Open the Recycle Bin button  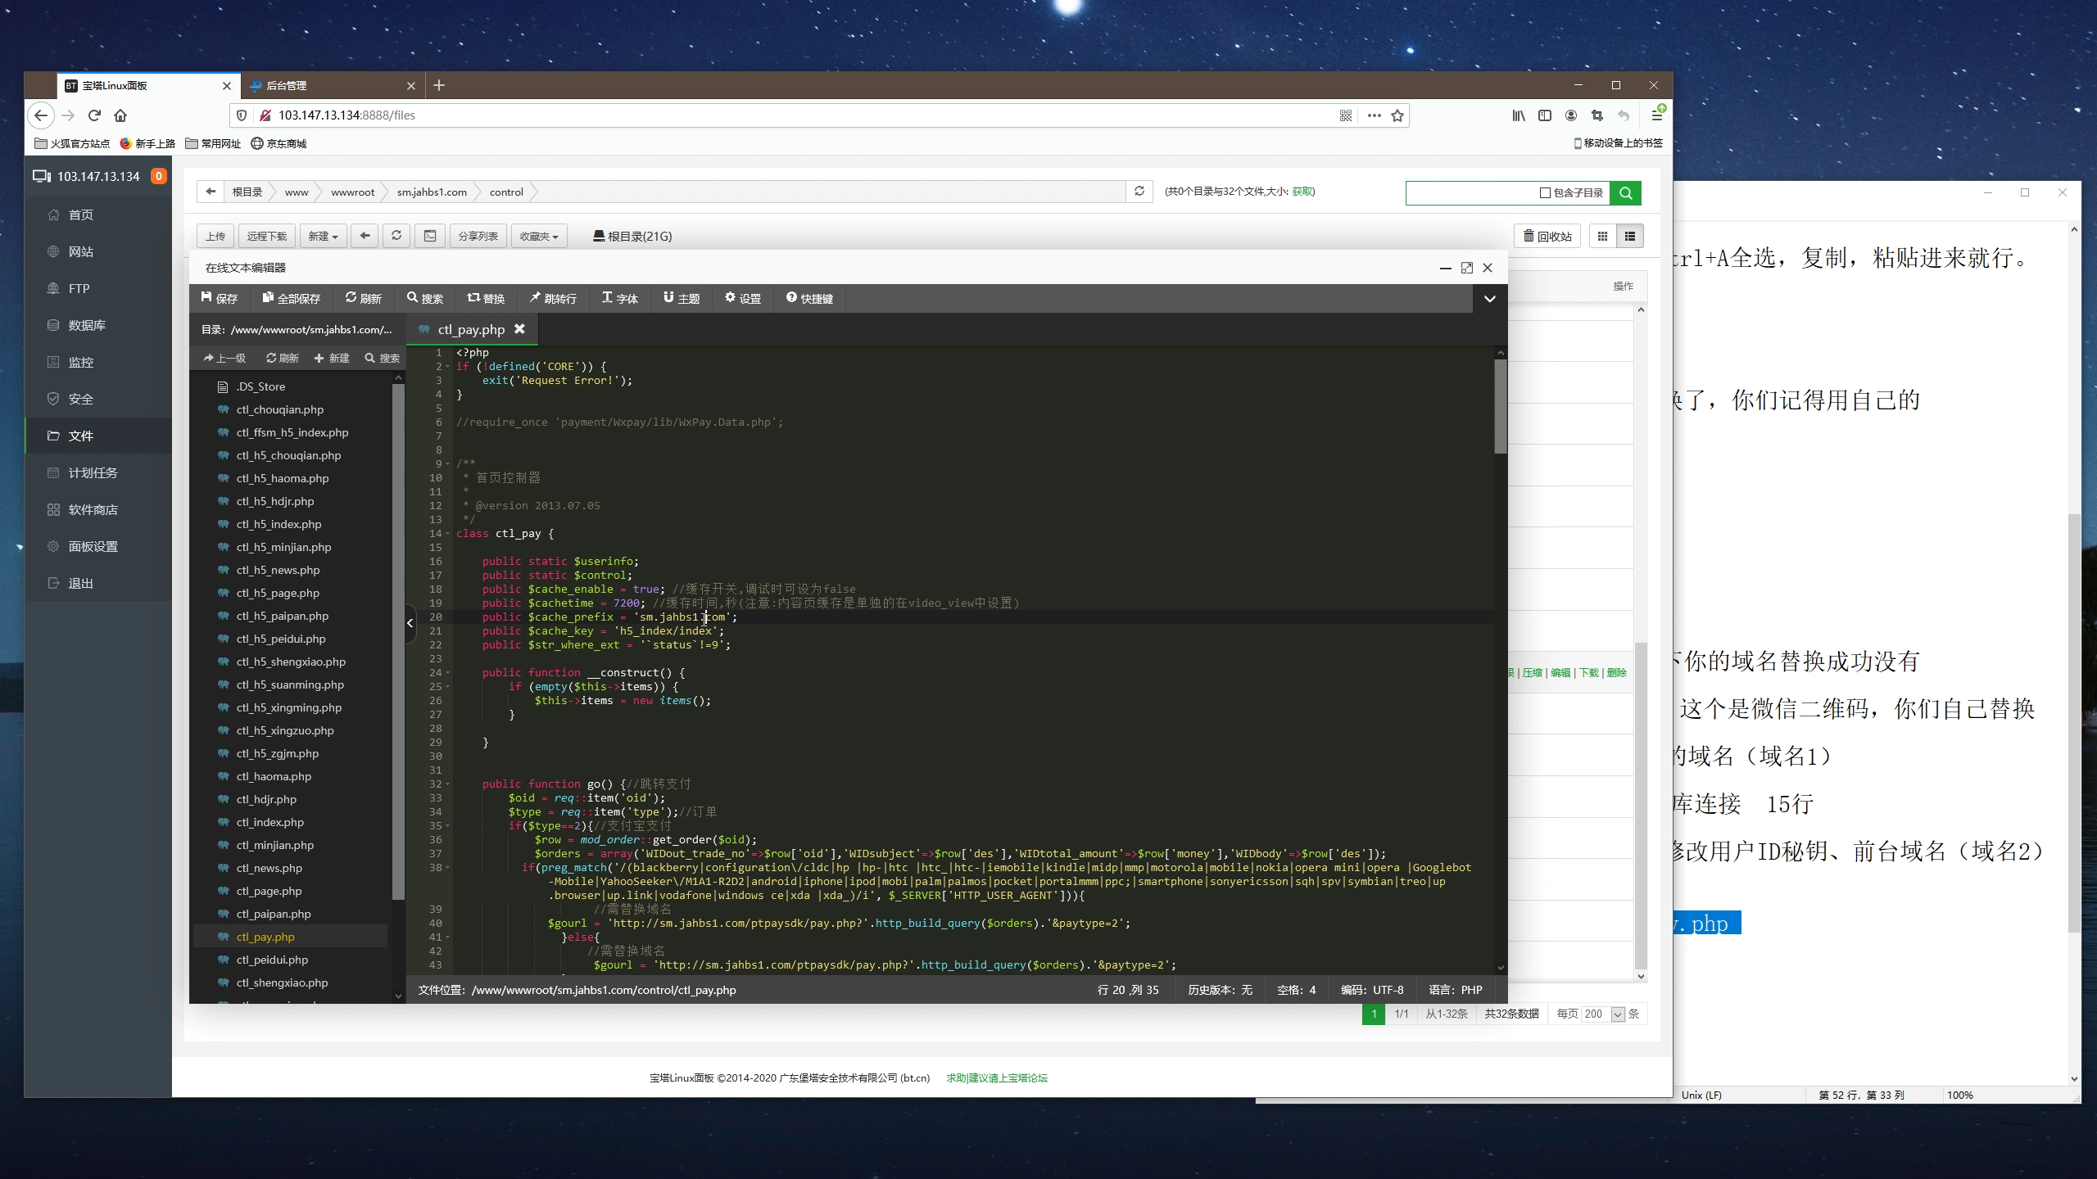coord(1547,237)
